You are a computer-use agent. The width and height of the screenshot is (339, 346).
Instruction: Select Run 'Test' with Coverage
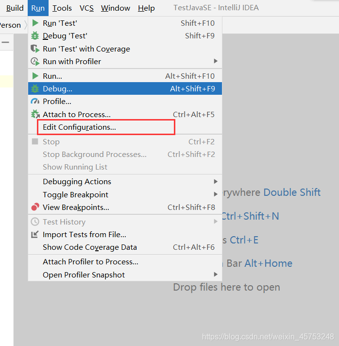[125, 49]
